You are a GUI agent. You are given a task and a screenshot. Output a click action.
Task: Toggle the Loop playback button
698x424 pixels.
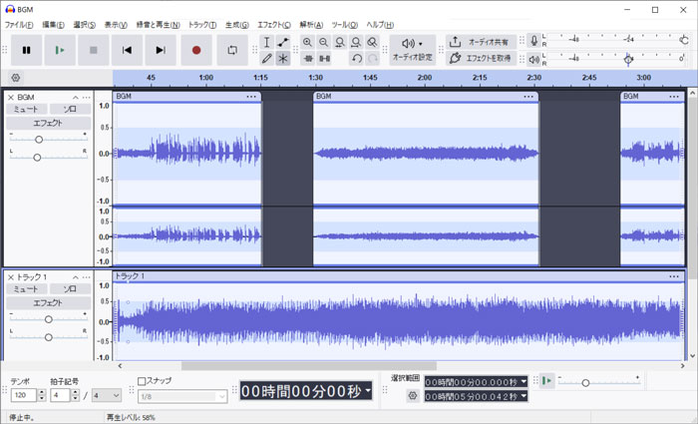[x=232, y=50]
